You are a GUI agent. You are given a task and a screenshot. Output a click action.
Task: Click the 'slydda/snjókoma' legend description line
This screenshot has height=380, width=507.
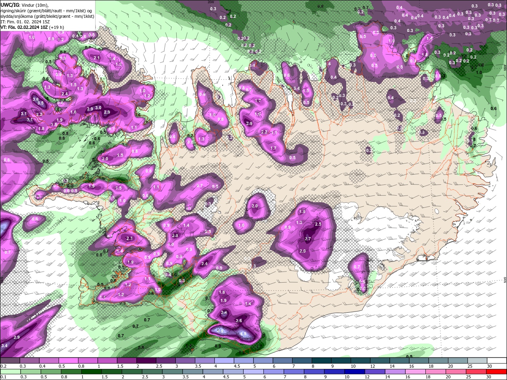click(x=47, y=16)
